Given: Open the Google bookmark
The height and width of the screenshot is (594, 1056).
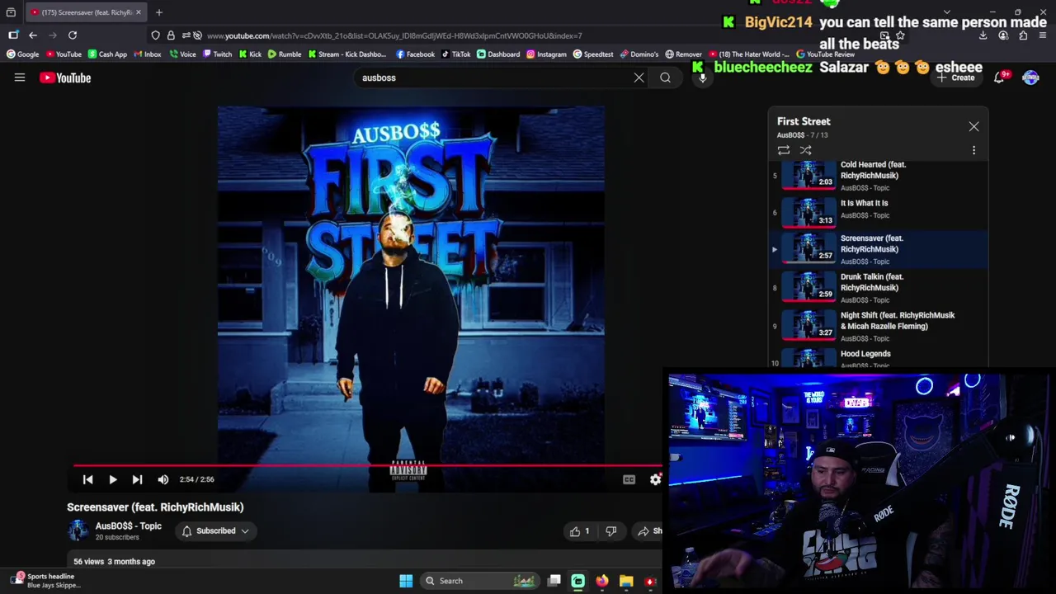Looking at the screenshot, I should click(22, 54).
